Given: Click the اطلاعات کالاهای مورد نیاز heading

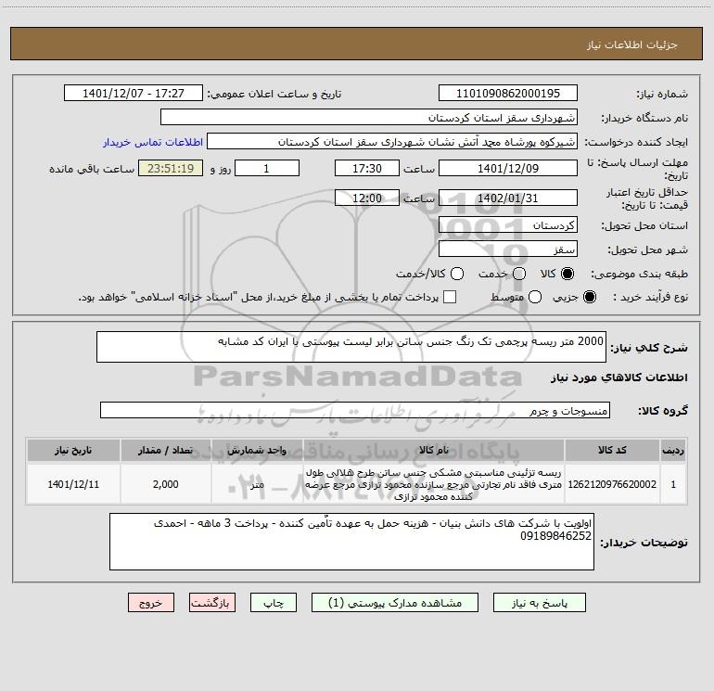Looking at the screenshot, I should (x=619, y=377).
